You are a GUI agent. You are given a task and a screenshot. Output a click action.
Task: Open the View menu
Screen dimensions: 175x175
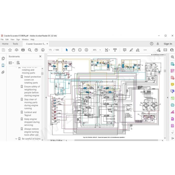12,39
